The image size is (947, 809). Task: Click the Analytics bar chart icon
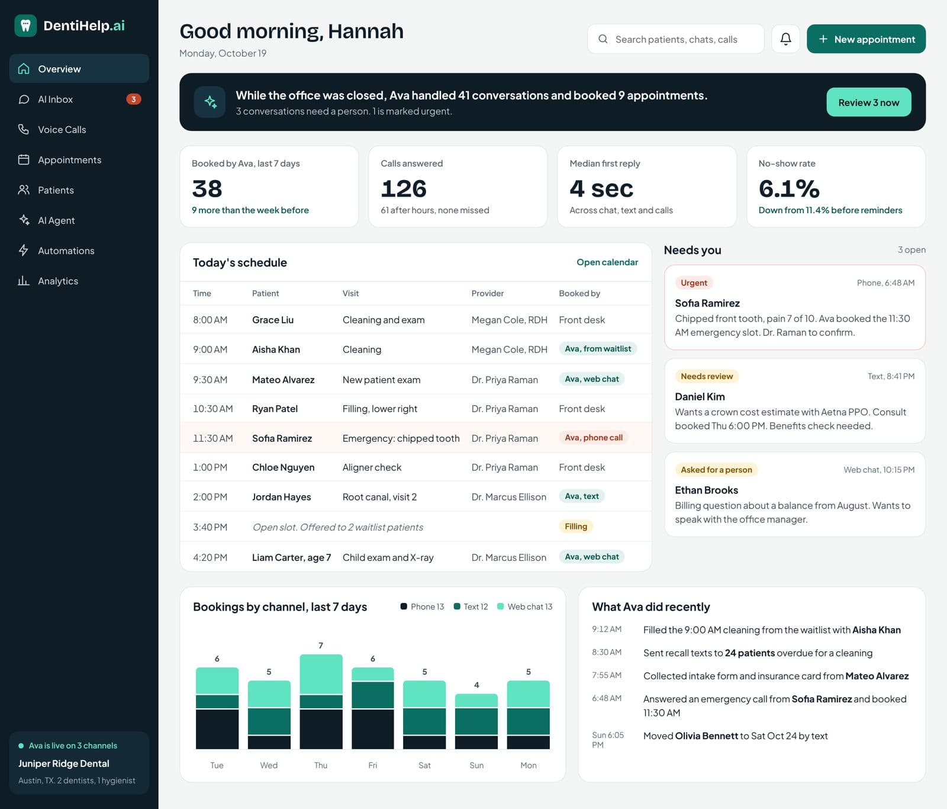24,280
